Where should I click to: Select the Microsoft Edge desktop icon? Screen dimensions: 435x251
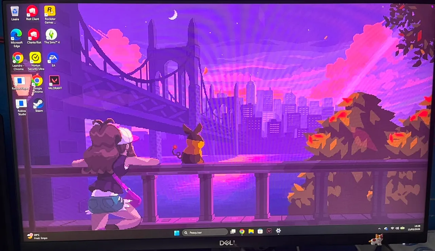(x=17, y=38)
